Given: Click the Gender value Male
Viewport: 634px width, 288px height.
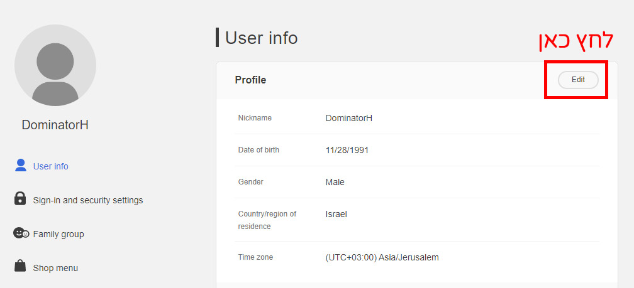Looking at the screenshot, I should 335,182.
